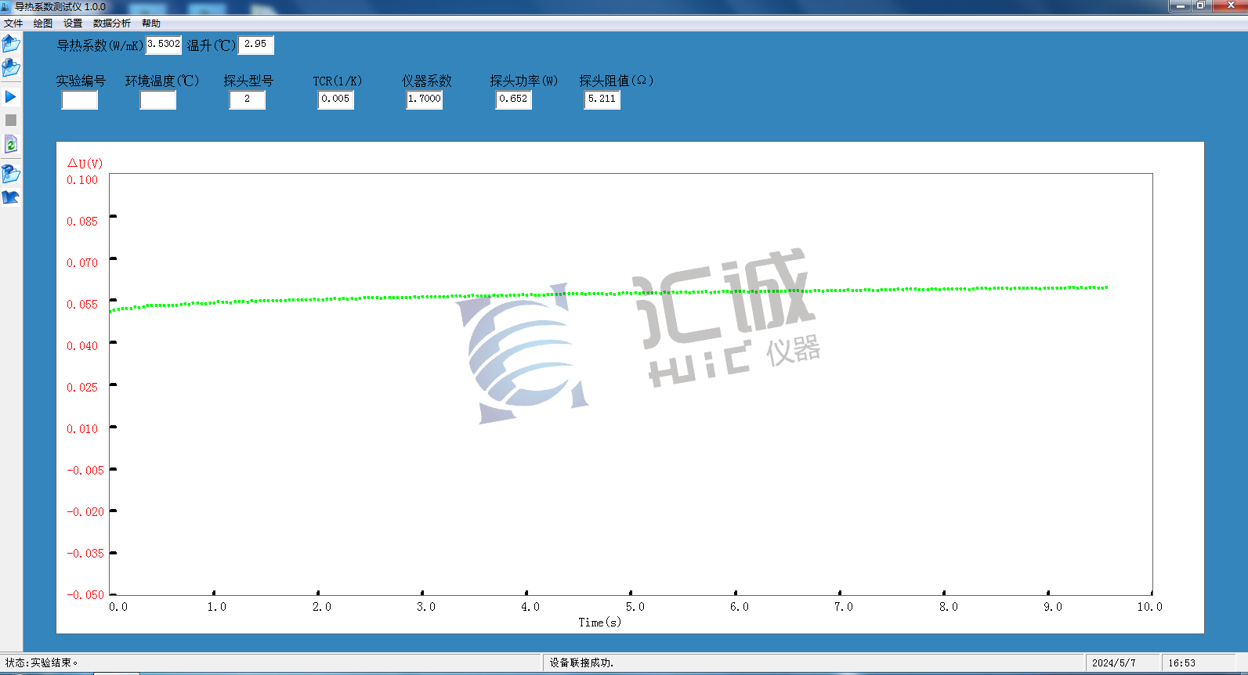
Task: Click the green refresh document icon
Action: coord(11,145)
